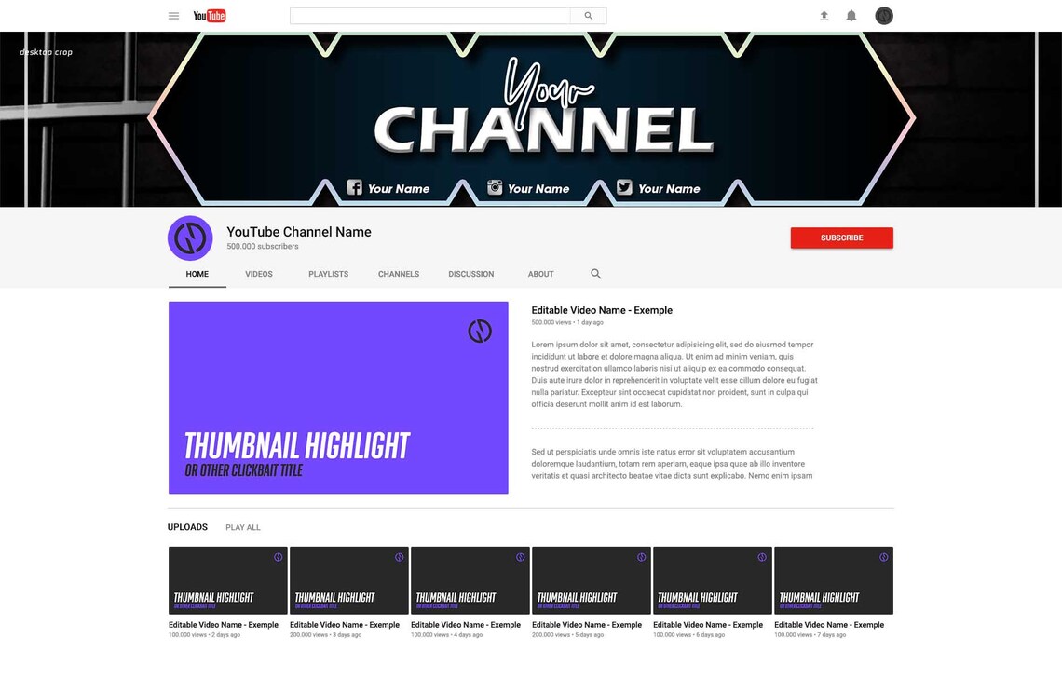
Task: Click the search magnifier button
Action: 588,15
